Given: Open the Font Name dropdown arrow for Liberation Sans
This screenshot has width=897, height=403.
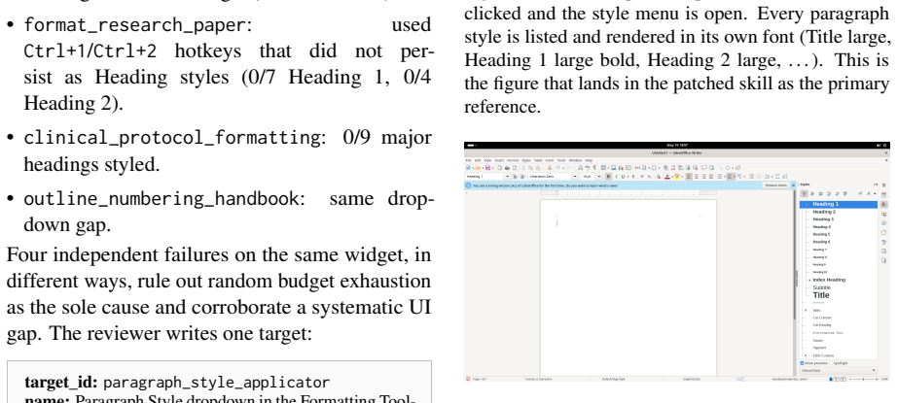Looking at the screenshot, I should (575, 177).
